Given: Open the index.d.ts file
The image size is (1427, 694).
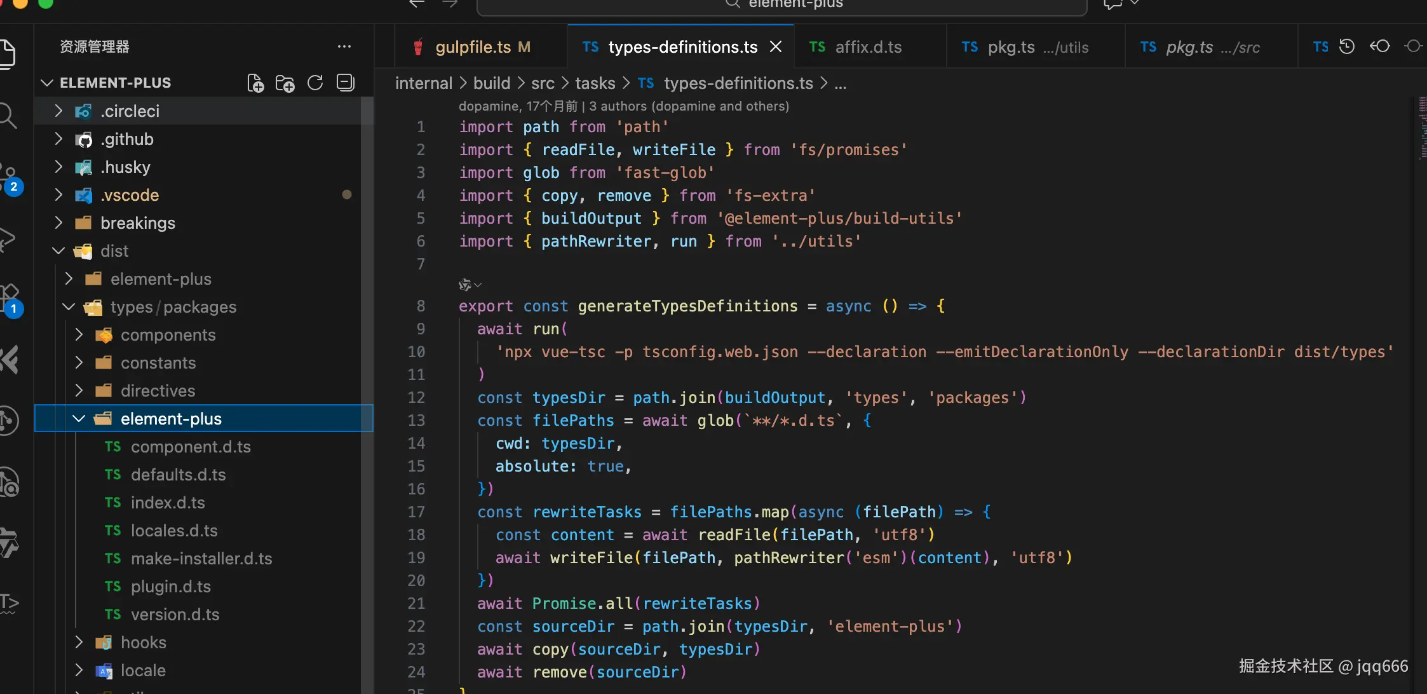Looking at the screenshot, I should (x=168, y=503).
